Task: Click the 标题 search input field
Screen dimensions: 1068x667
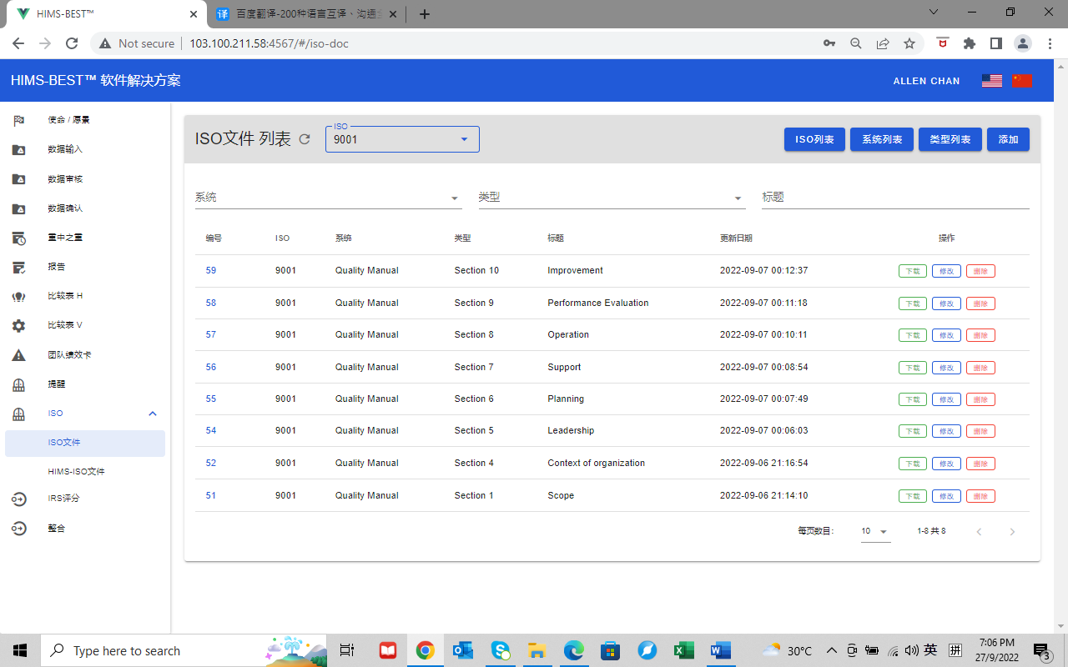Action: point(894,198)
